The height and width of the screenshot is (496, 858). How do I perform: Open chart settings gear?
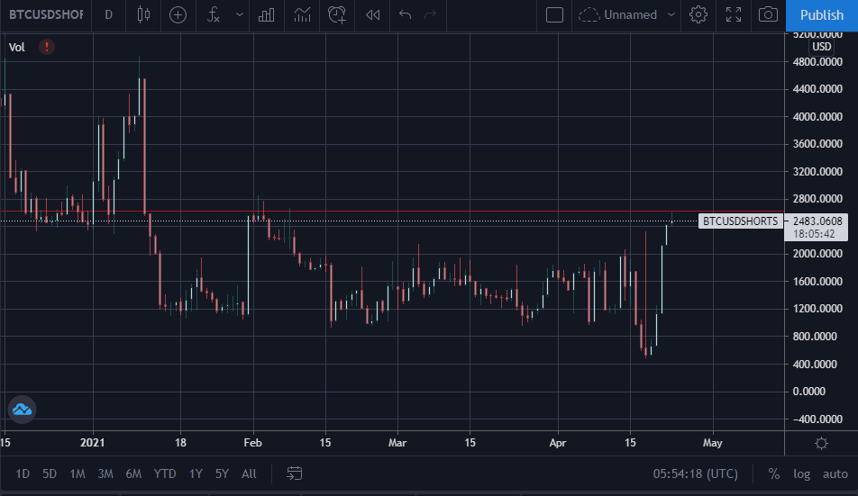click(698, 14)
